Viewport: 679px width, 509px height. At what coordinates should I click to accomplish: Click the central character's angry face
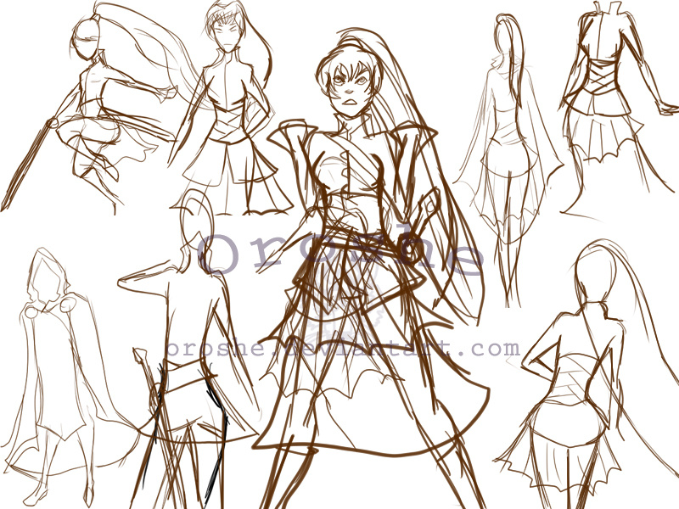pos(346,83)
